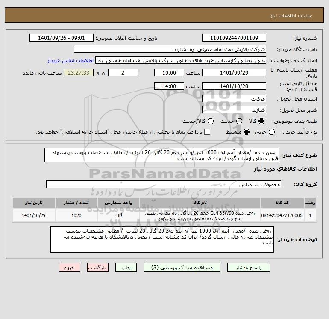Click the quantity cell 1020

pos(76,215)
